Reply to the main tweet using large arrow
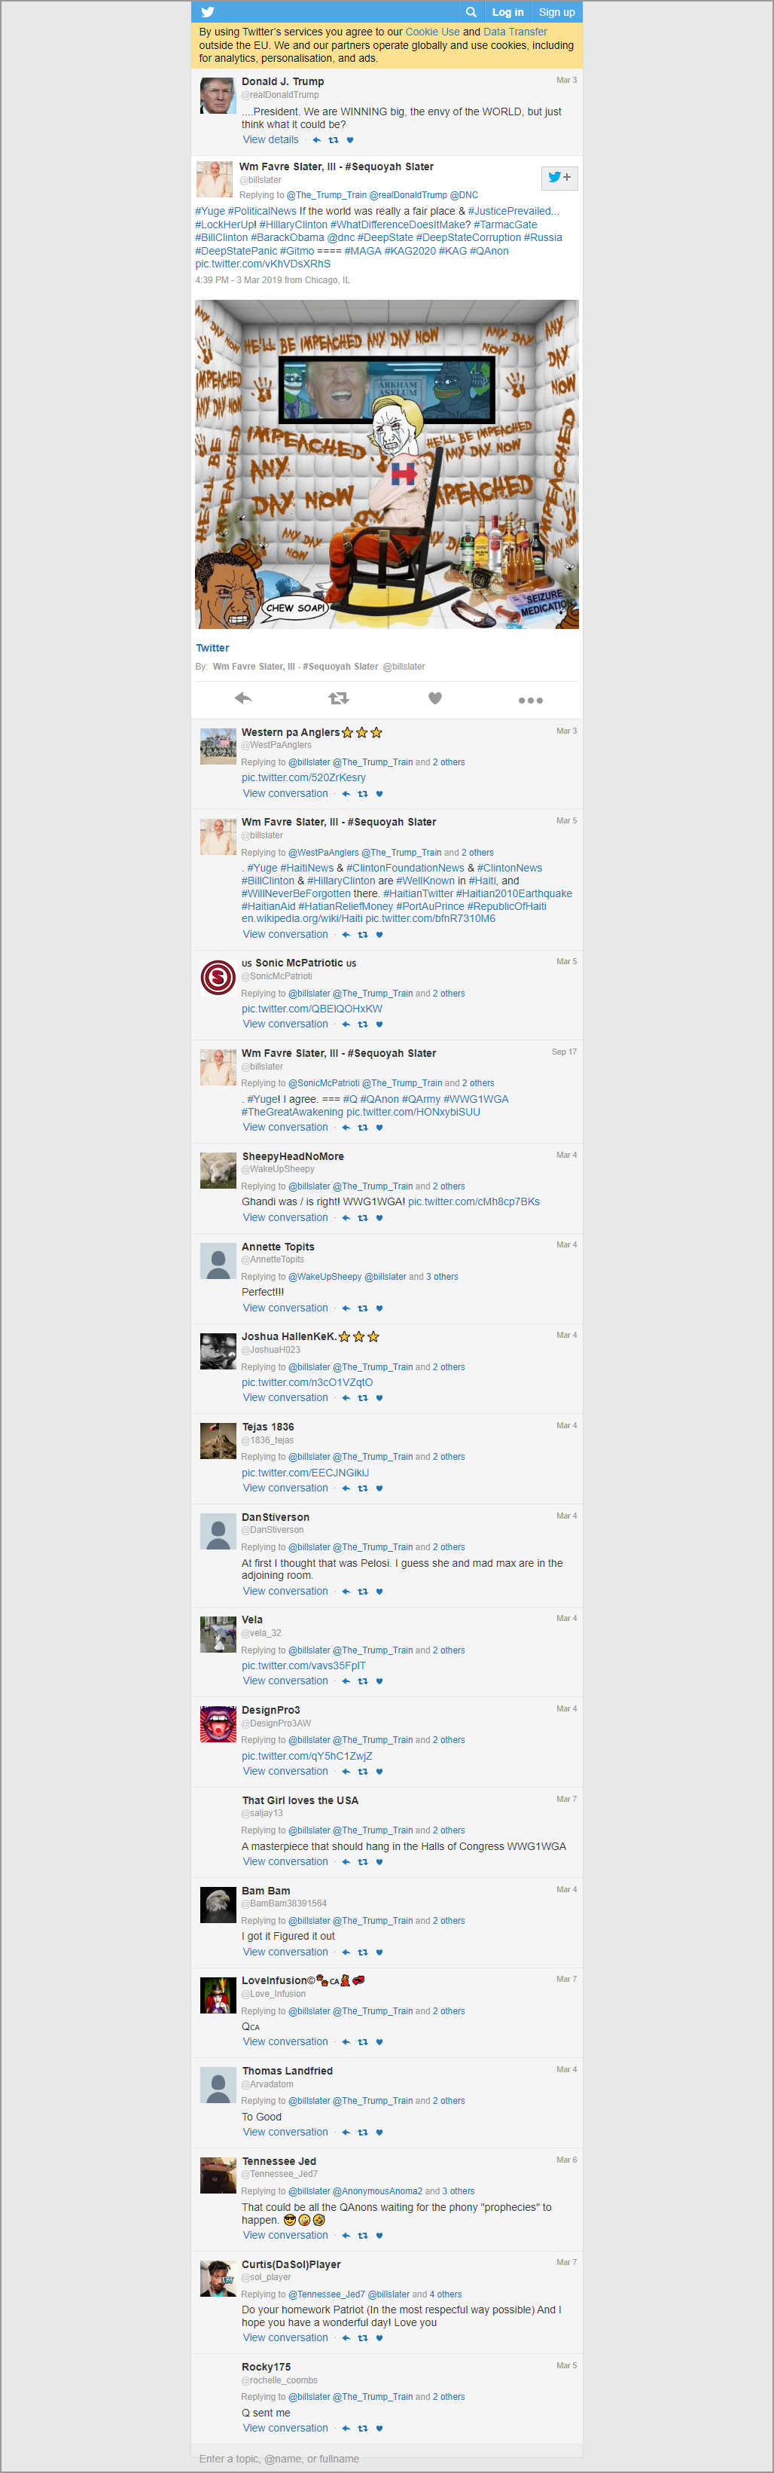The height and width of the screenshot is (2473, 774). 244,698
